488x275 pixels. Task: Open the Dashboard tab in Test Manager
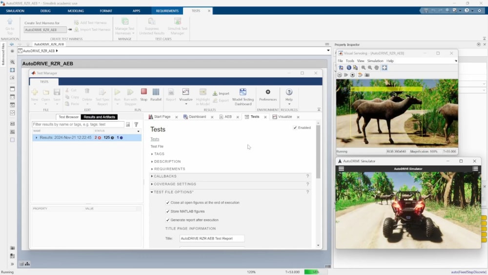[197, 116]
